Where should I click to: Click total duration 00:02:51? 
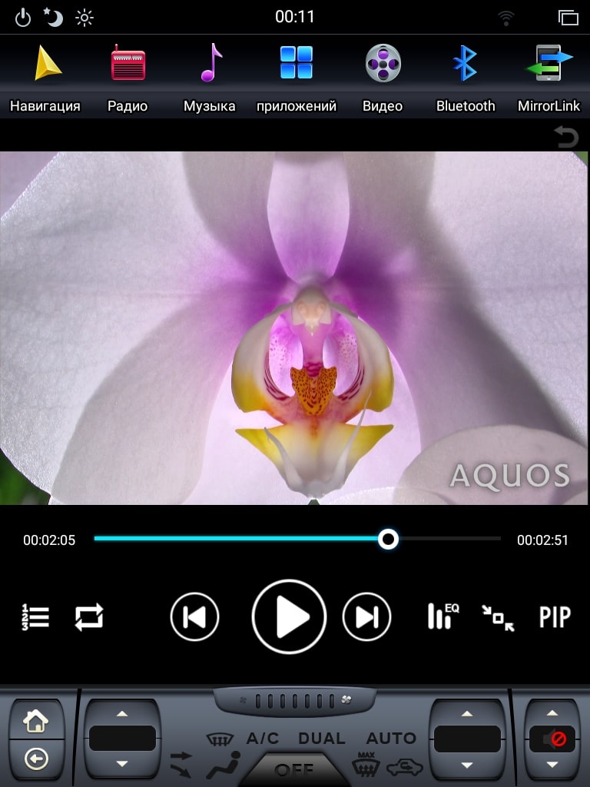[542, 540]
